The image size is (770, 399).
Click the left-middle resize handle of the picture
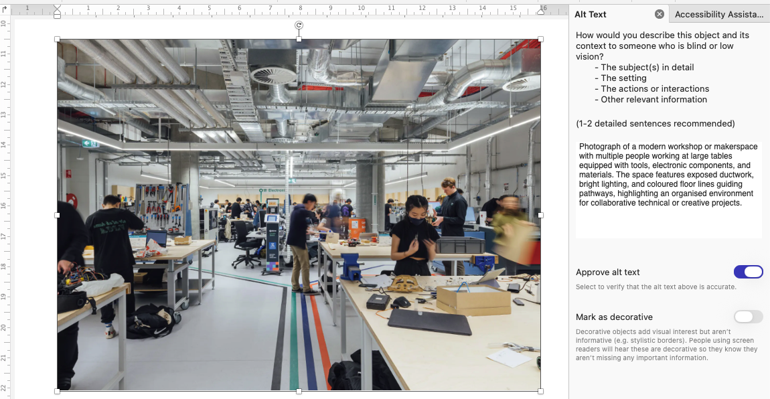[x=57, y=215]
